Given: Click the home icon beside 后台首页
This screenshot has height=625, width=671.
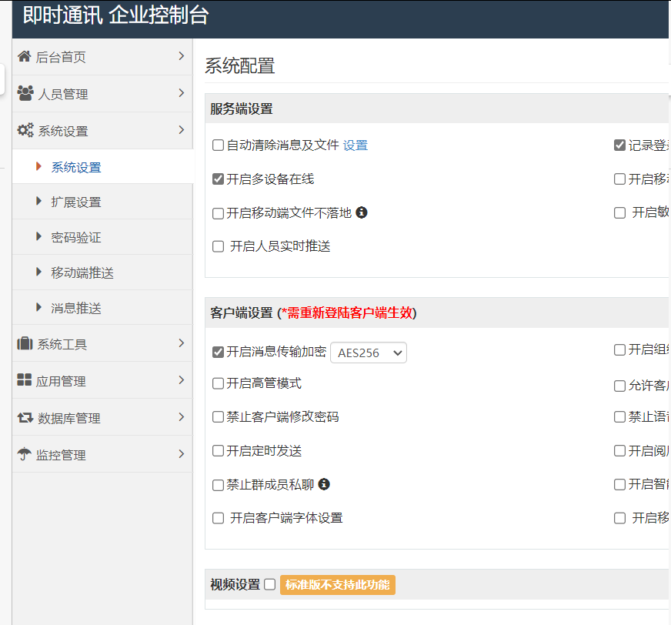Looking at the screenshot, I should coord(25,56).
